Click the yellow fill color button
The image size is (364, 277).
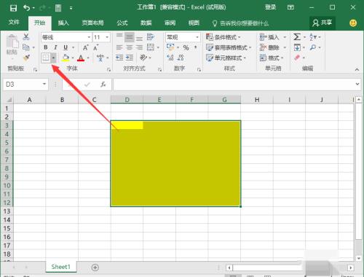(66, 58)
